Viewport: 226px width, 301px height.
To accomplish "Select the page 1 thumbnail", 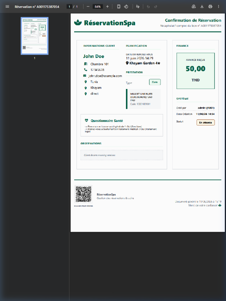I will pyautogui.click(x=35, y=36).
